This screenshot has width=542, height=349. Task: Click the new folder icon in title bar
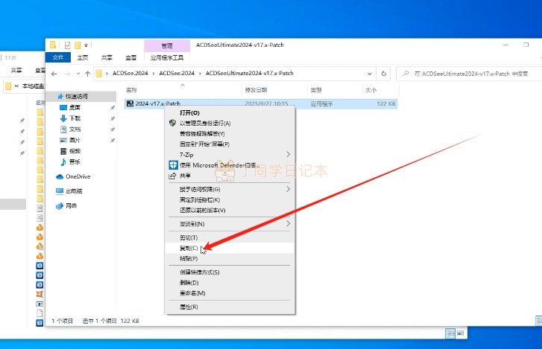point(78,45)
